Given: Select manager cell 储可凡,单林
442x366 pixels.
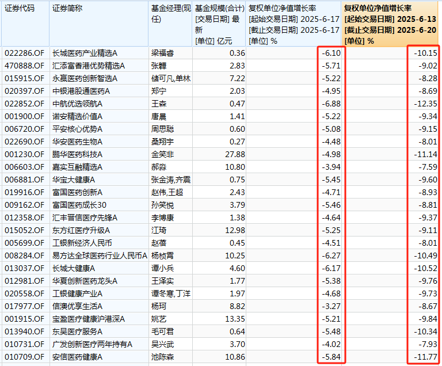Looking at the screenshot, I should [x=171, y=78].
